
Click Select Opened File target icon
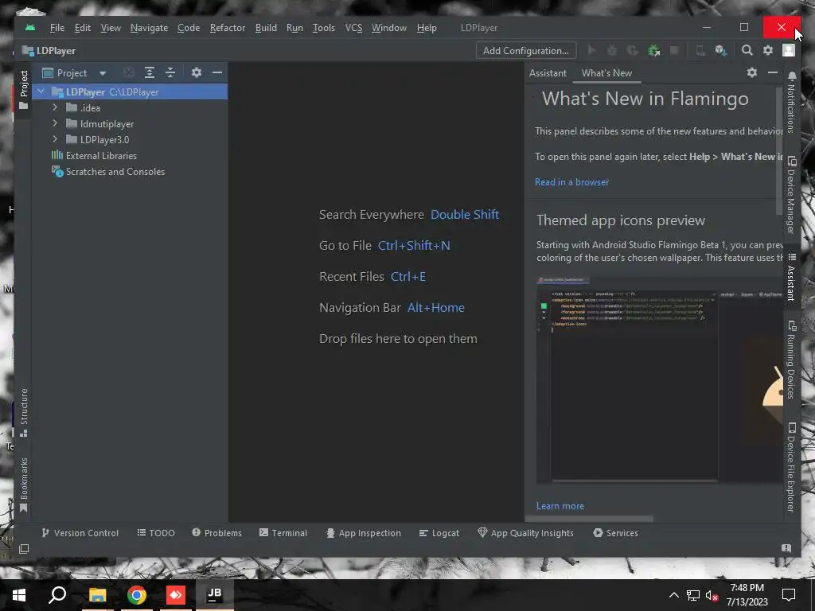point(129,72)
